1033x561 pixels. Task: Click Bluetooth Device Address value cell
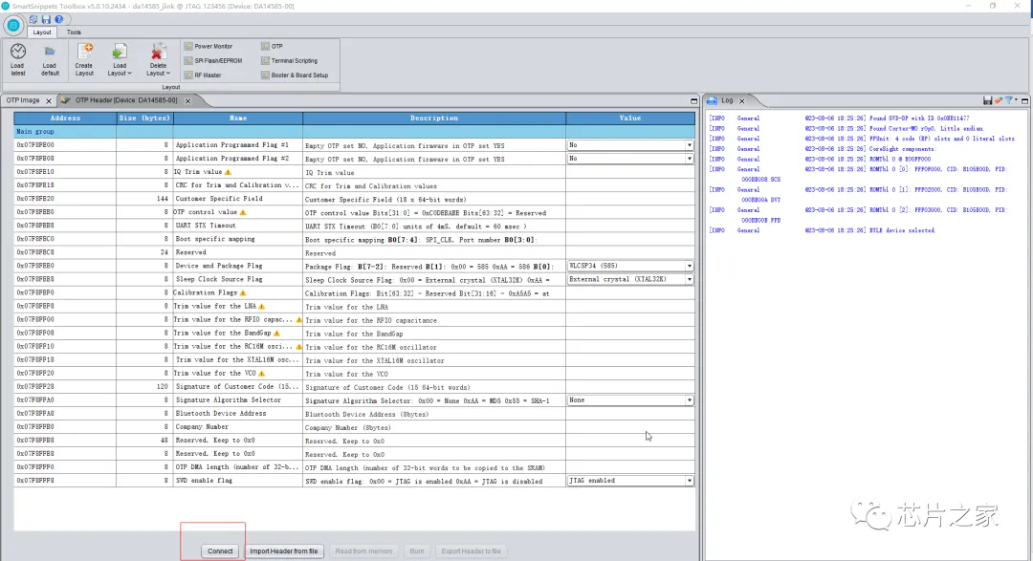point(630,414)
